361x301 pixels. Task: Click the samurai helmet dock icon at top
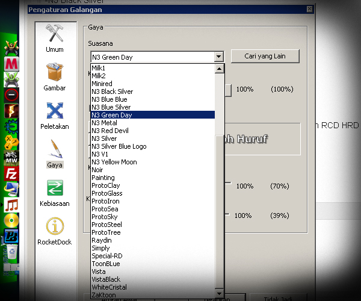pos(11,48)
